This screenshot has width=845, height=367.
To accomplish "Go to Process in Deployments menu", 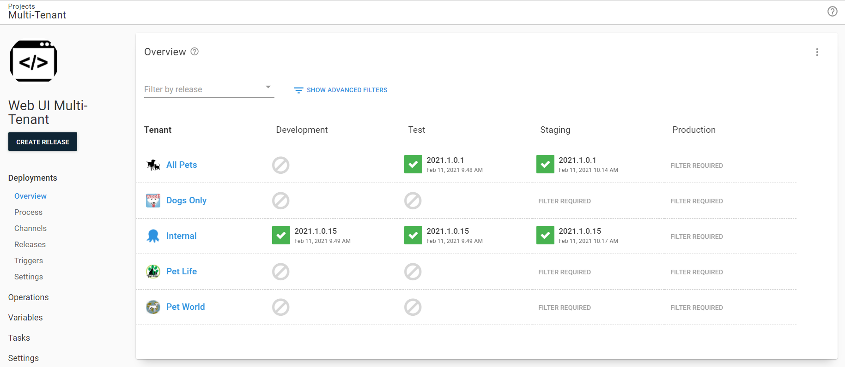I will click(28, 212).
